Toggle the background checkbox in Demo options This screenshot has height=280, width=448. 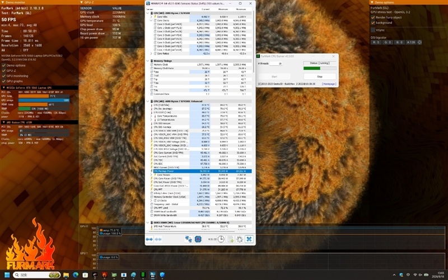(x=373, y=22)
